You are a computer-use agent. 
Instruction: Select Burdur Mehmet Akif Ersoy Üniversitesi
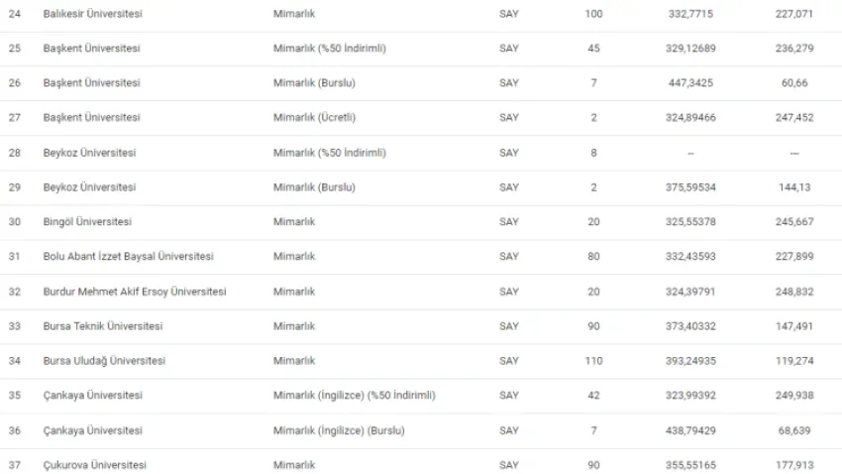[135, 292]
